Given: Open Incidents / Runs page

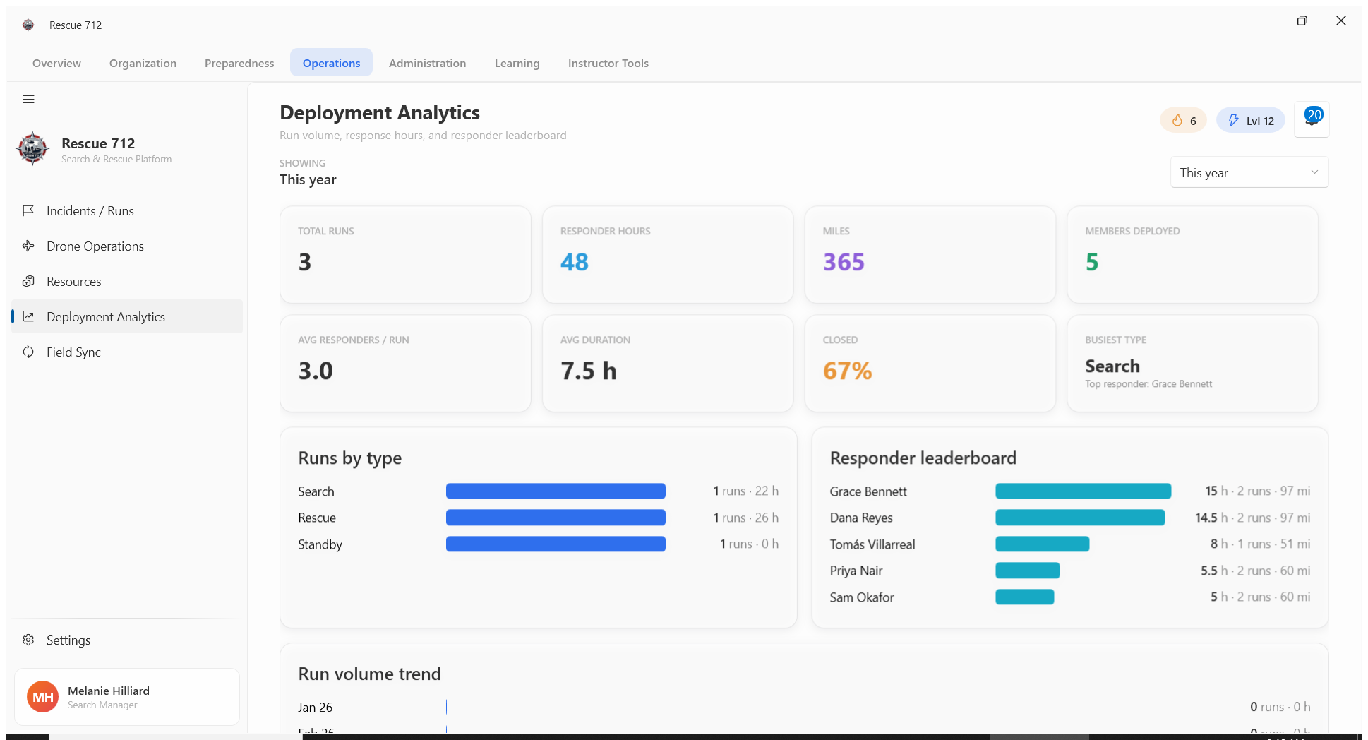Looking at the screenshot, I should coord(127,210).
